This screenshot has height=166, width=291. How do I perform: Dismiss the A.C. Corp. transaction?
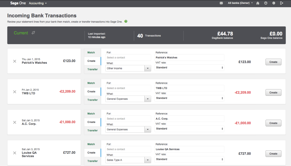(x=15, y=122)
